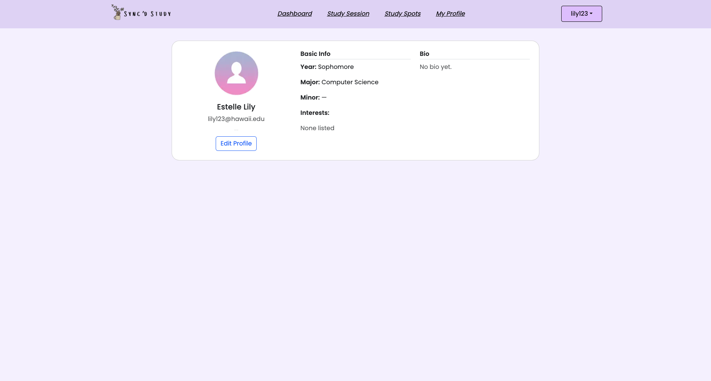
Task: Click the Interests label
Action: point(315,113)
